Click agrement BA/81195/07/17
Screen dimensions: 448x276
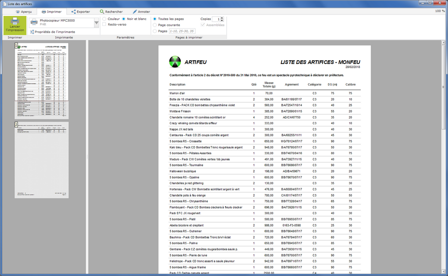click(x=292, y=99)
